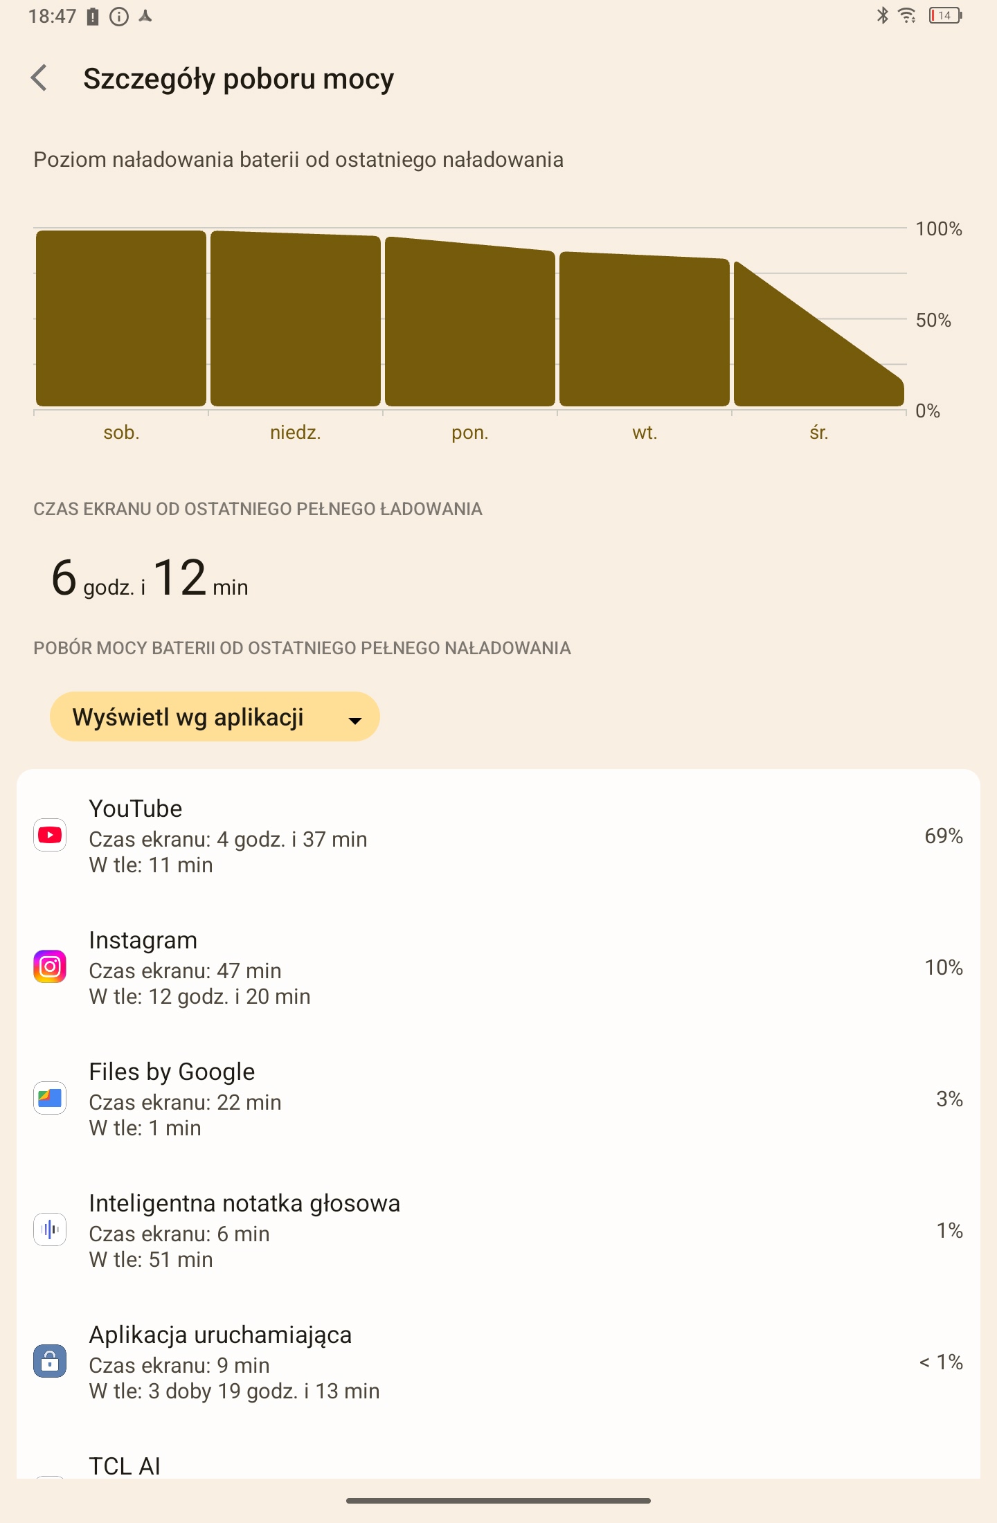Open the Wyświetl wg aplikacji dropdown
Screen dimensions: 997x1523
[x=215, y=717]
